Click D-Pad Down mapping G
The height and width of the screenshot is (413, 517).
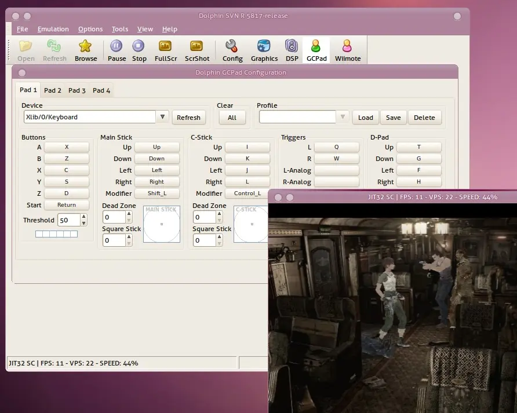tap(418, 159)
